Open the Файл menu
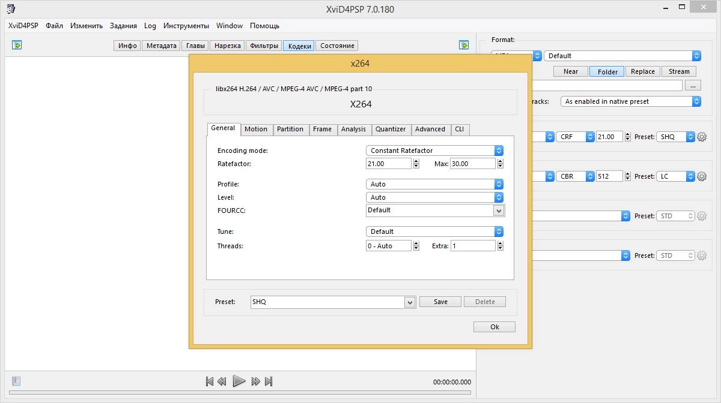The image size is (721, 403). [54, 26]
